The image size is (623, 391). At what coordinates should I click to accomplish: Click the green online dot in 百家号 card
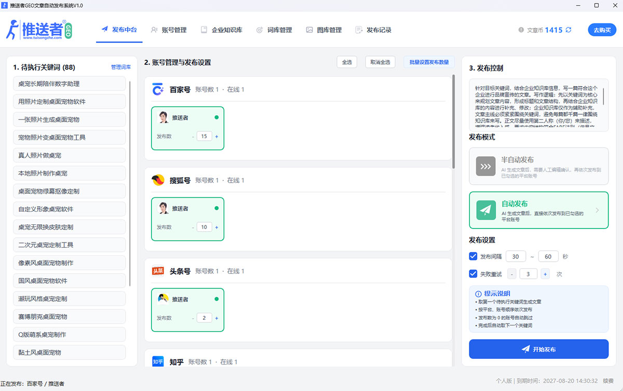coord(216,117)
